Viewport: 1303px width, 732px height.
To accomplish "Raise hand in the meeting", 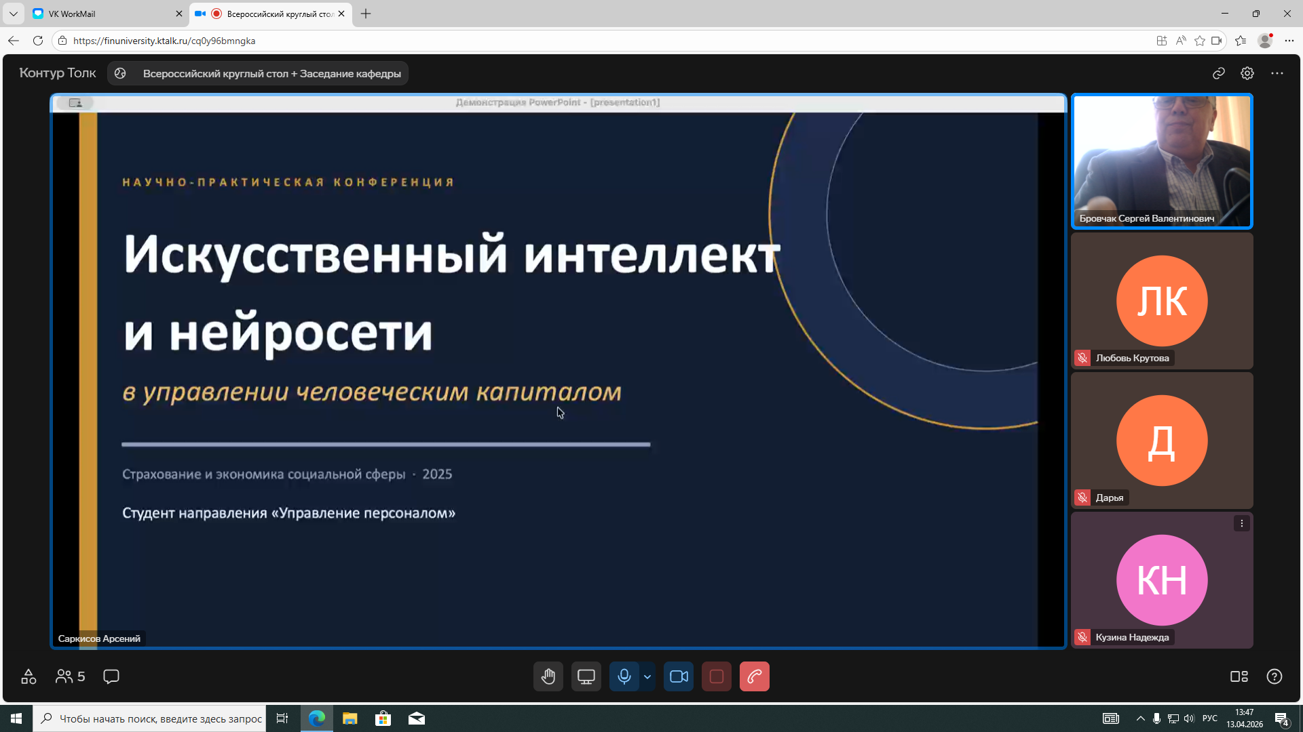I will point(548,676).
